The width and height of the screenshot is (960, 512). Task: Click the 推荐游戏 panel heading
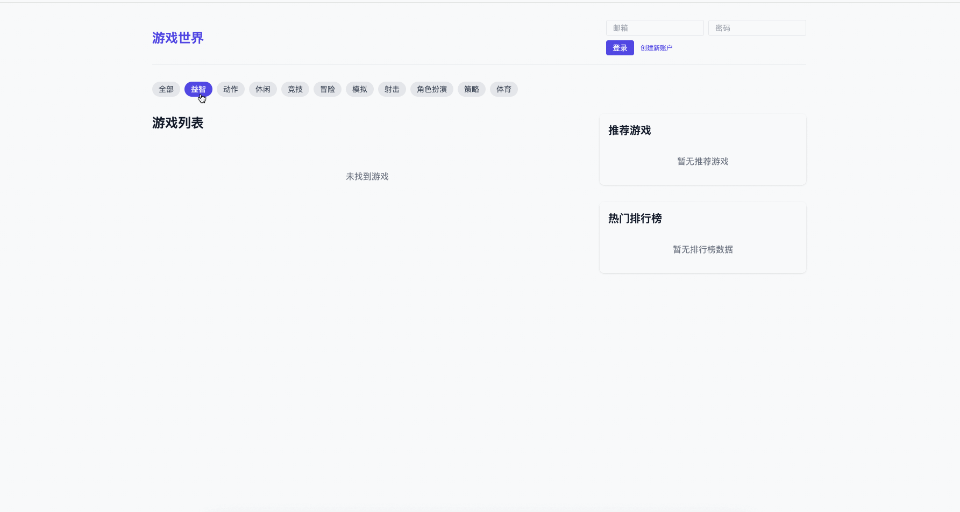point(629,130)
